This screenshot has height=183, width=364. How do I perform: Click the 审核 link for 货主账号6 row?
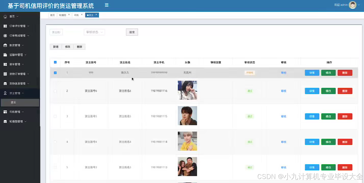(x=284, y=91)
